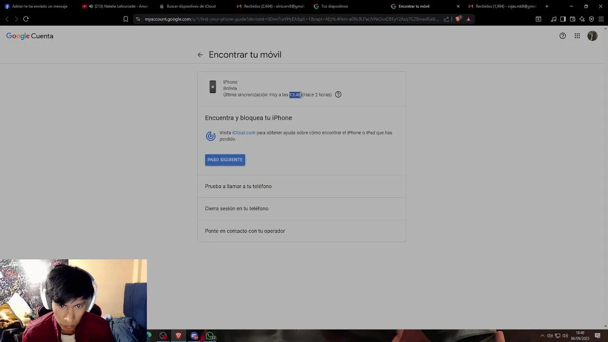
Task: Share this page using the share icon
Action: click(446, 19)
